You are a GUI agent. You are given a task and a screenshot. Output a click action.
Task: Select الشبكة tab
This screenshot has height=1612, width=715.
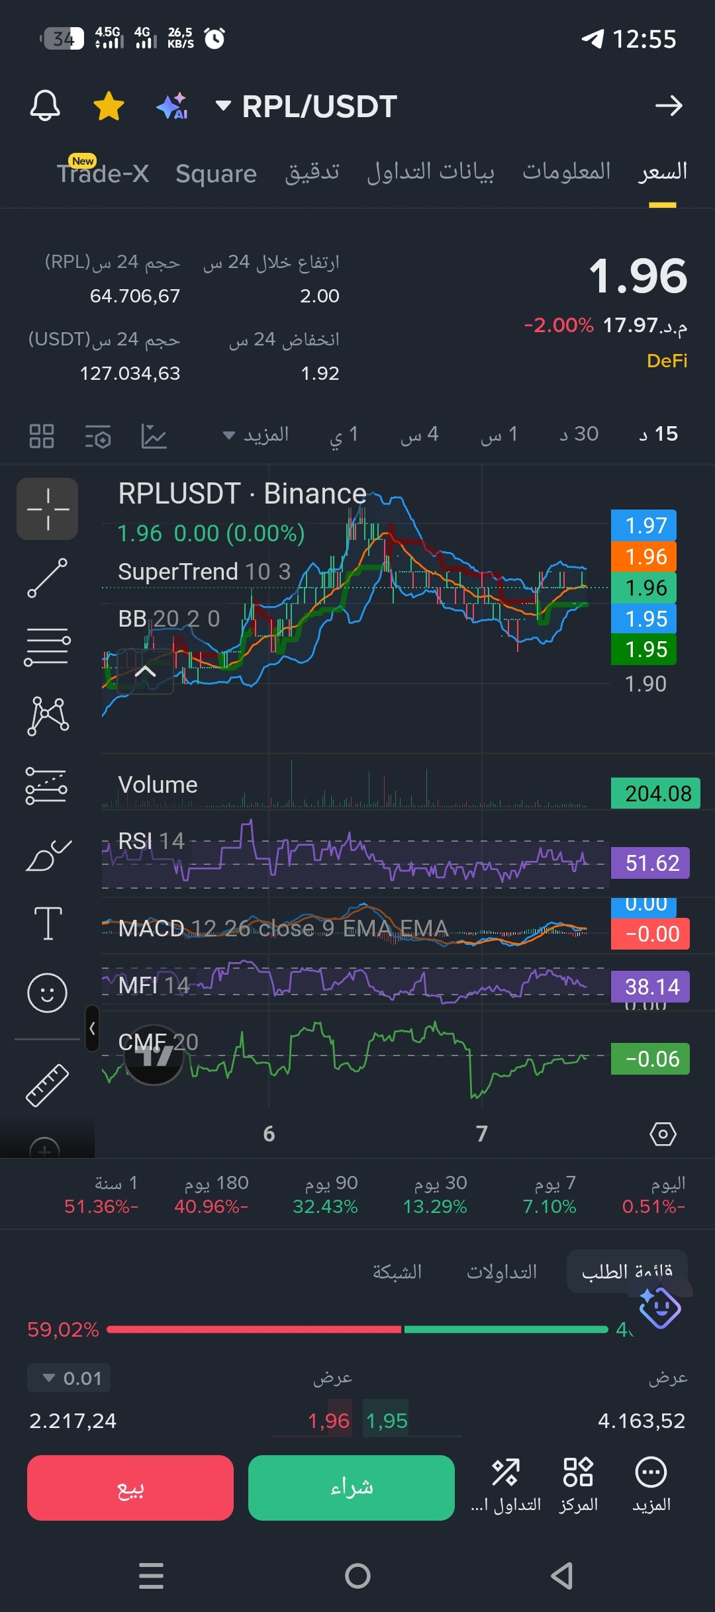point(397,1271)
